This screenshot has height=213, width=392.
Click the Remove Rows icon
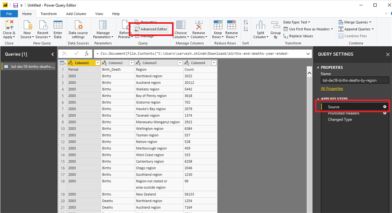(232, 25)
